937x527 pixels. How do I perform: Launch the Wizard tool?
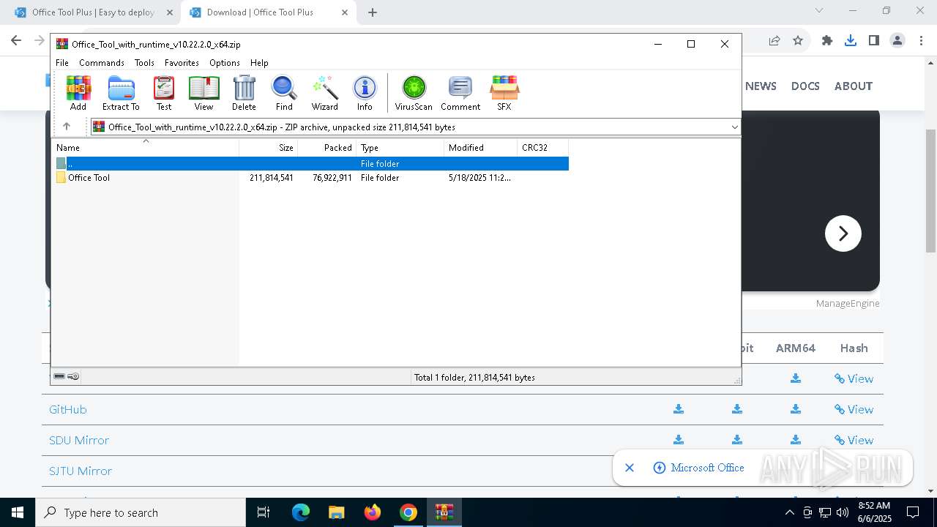(x=325, y=93)
